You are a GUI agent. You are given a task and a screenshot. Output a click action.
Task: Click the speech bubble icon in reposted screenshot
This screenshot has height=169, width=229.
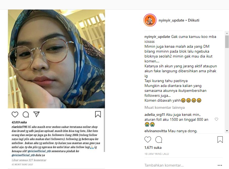(26, 114)
